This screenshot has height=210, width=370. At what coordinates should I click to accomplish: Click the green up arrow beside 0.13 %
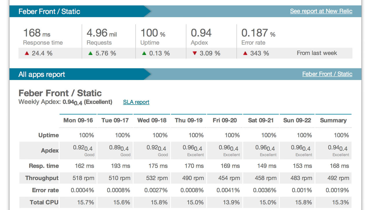[x=144, y=53]
